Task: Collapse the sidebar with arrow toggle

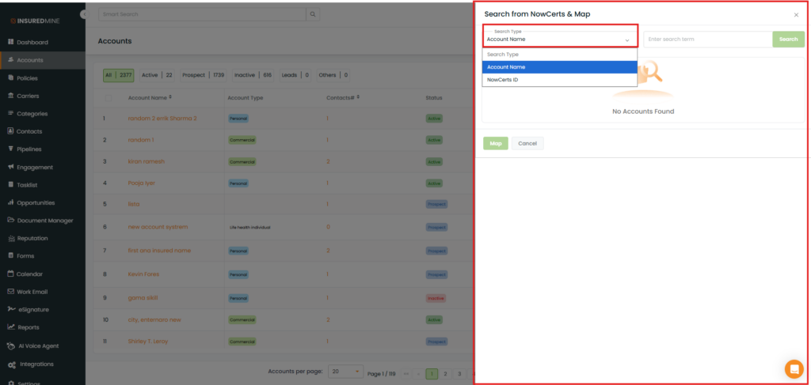Action: click(x=84, y=15)
